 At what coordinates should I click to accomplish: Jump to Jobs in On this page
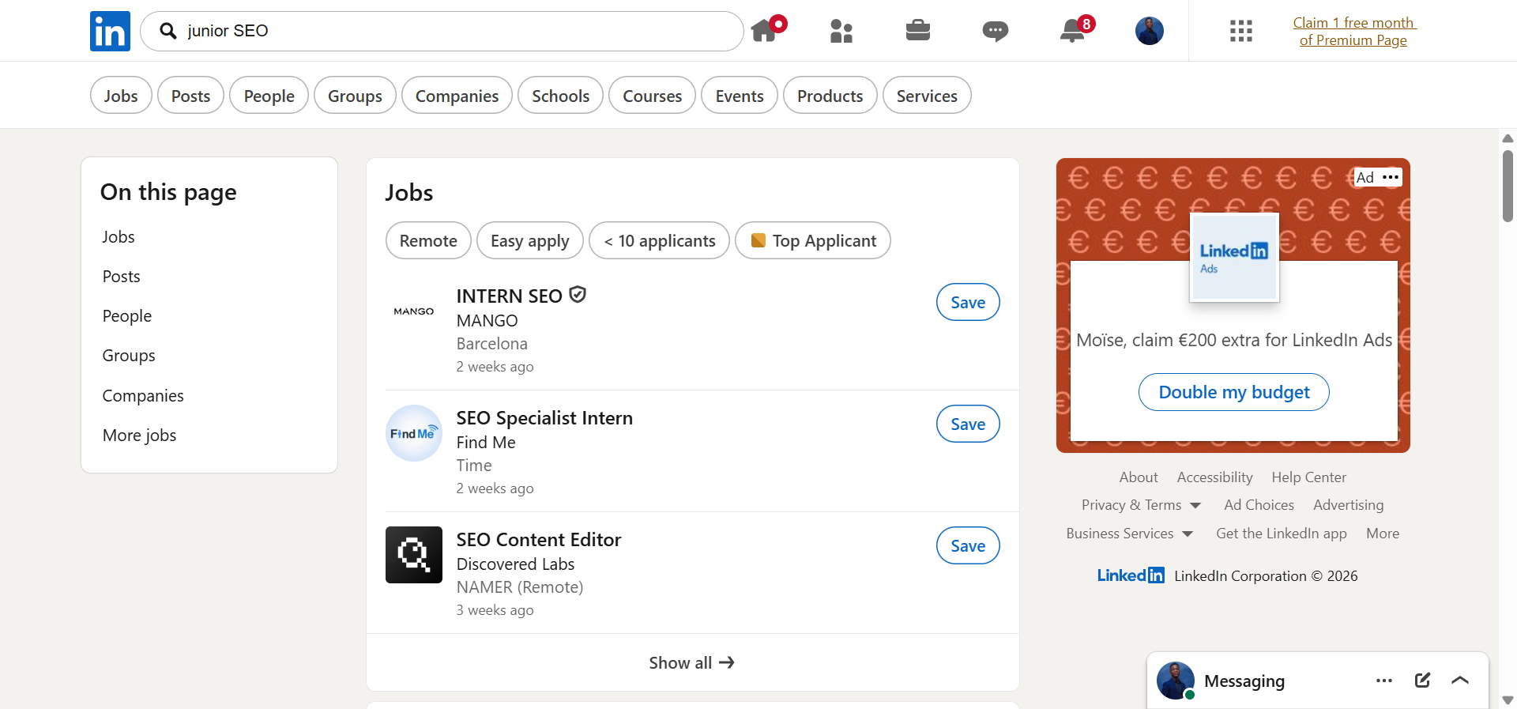(119, 237)
